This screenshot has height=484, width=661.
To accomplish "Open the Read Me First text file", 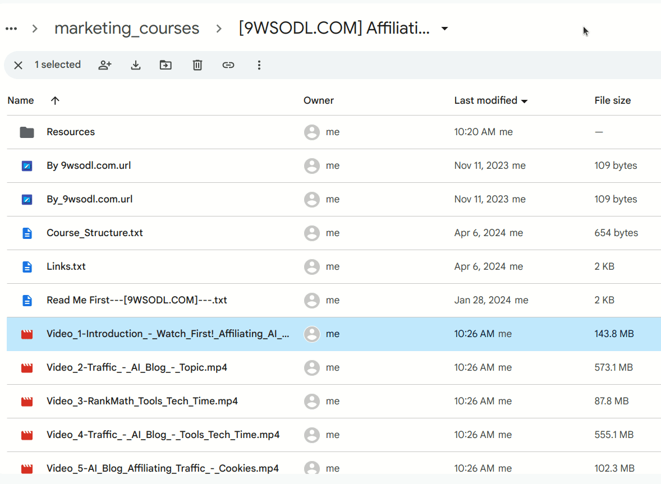I will point(137,300).
